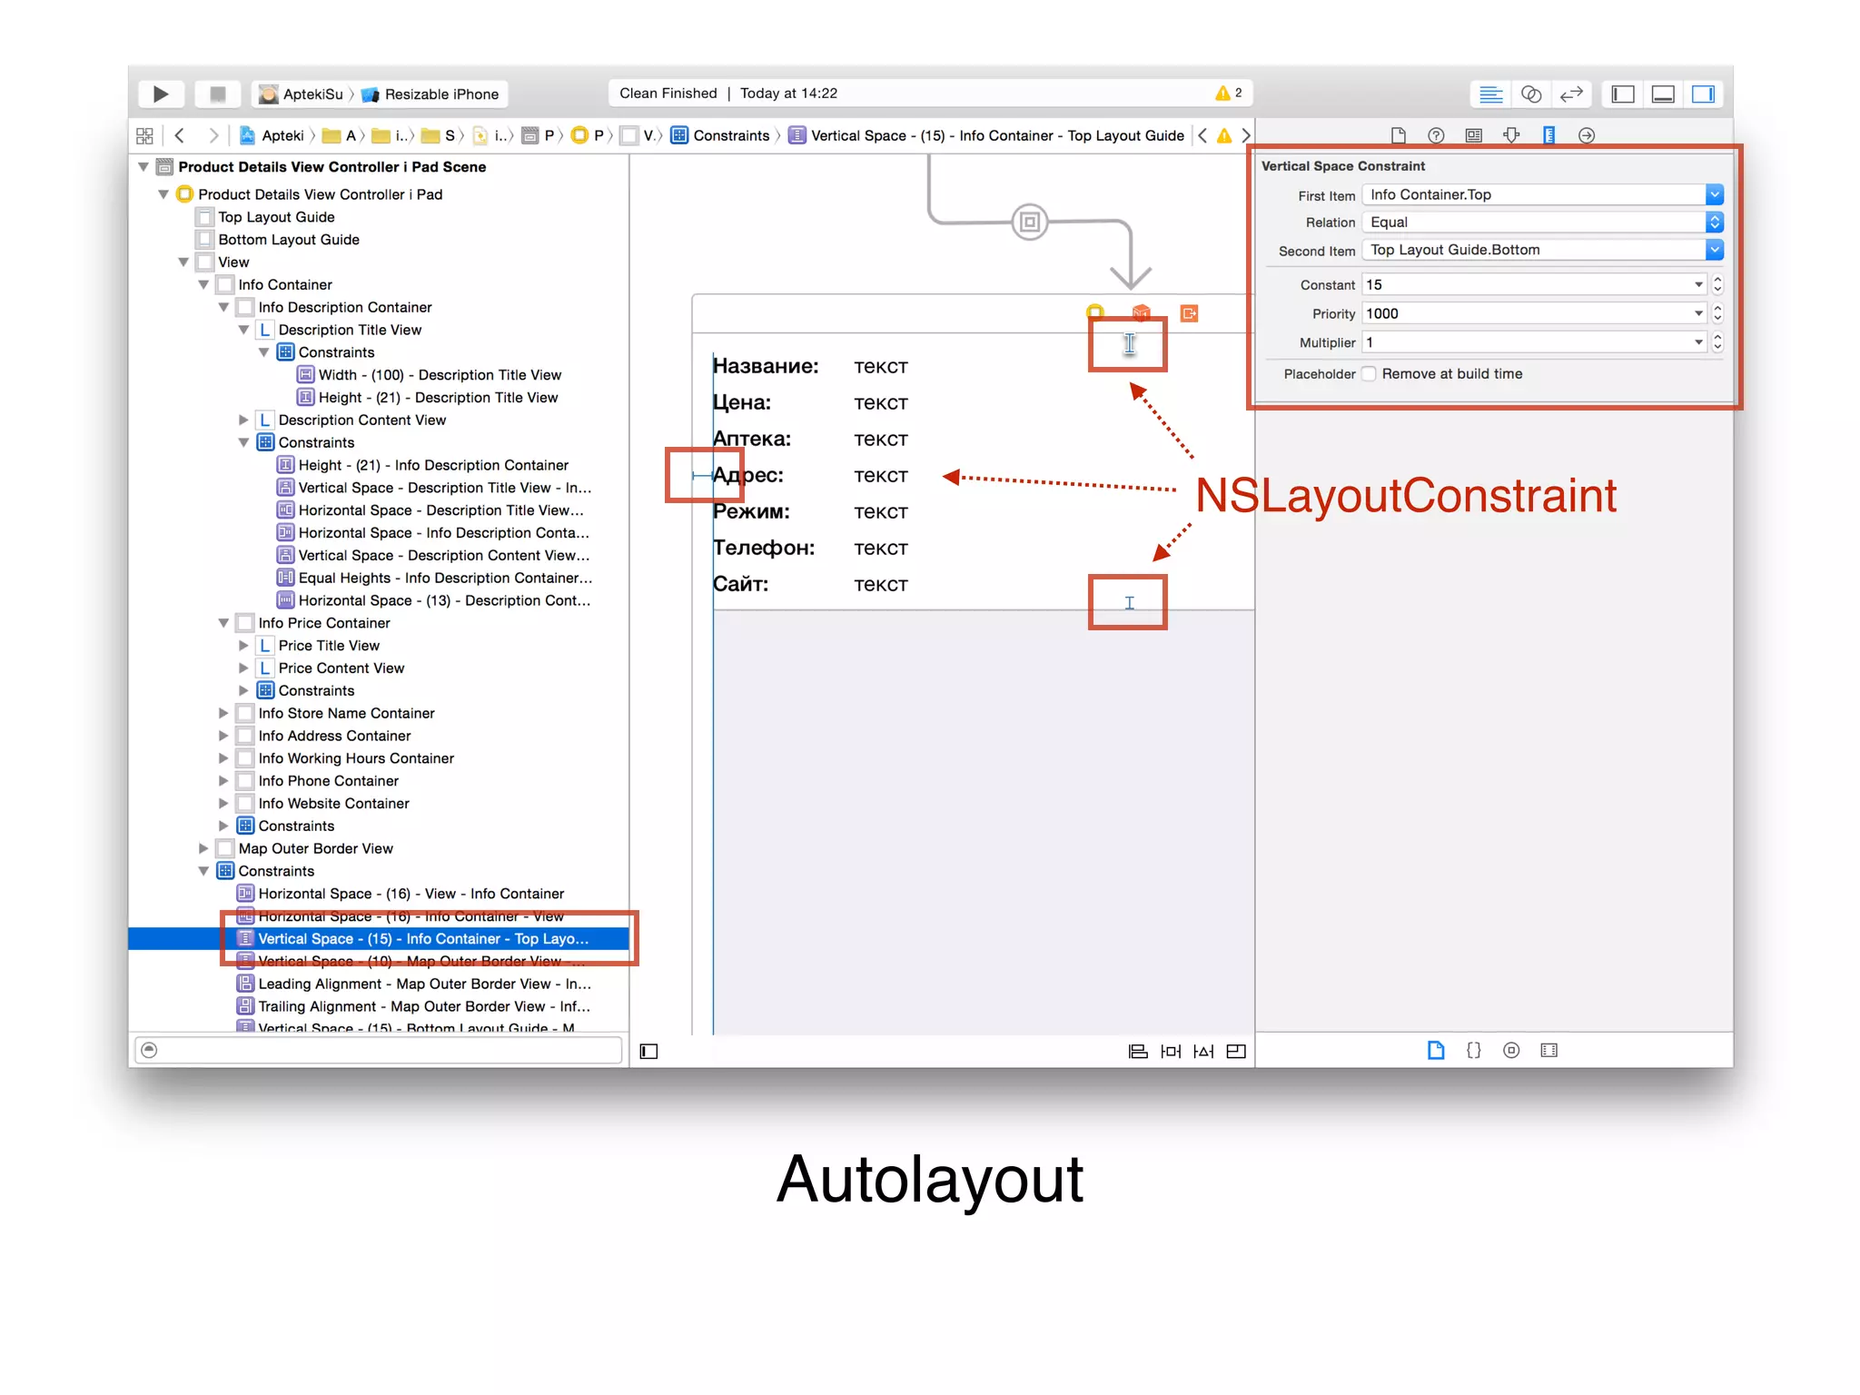The height and width of the screenshot is (1395, 1860).
Task: Choose the Resizable iPhone destination
Action: coord(430,94)
